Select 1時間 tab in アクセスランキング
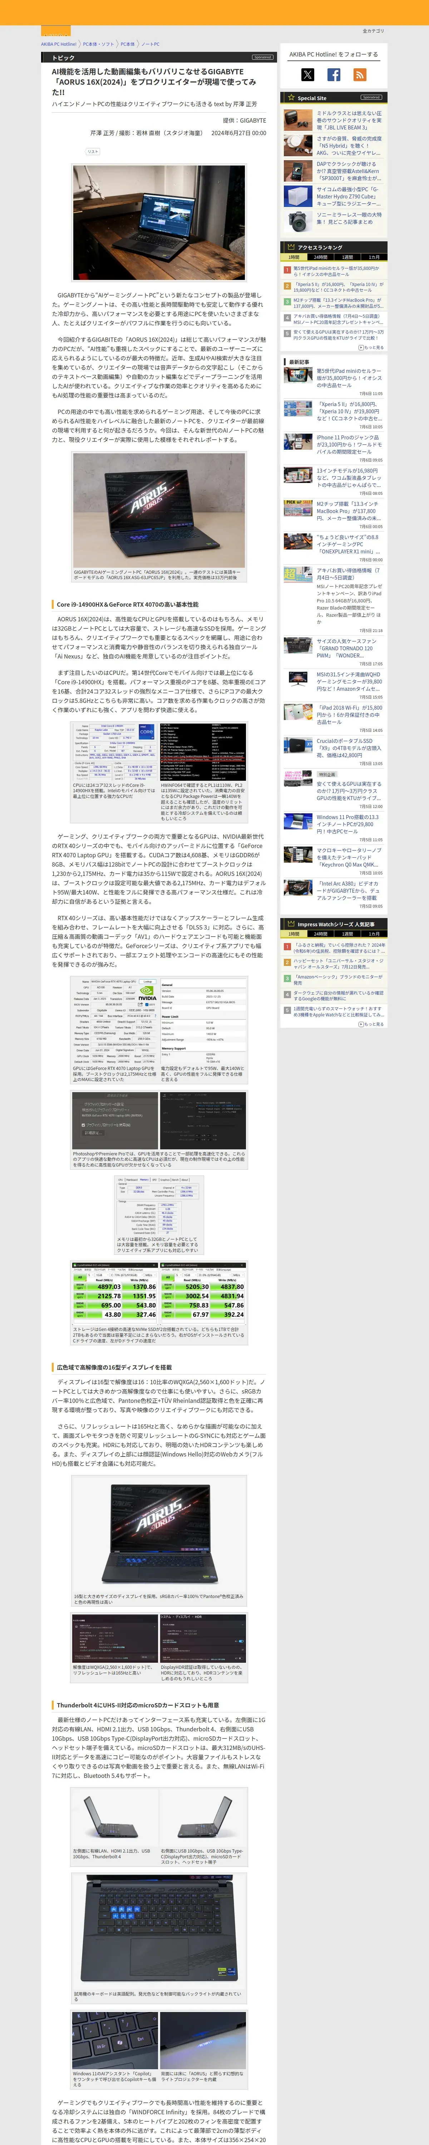The width and height of the screenshot is (429, 2145). click(x=294, y=257)
